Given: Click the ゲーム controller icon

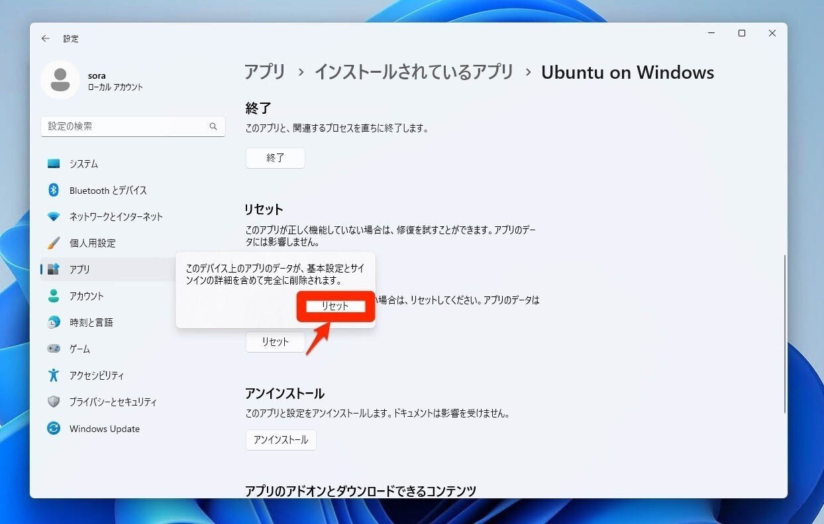Looking at the screenshot, I should tap(54, 349).
